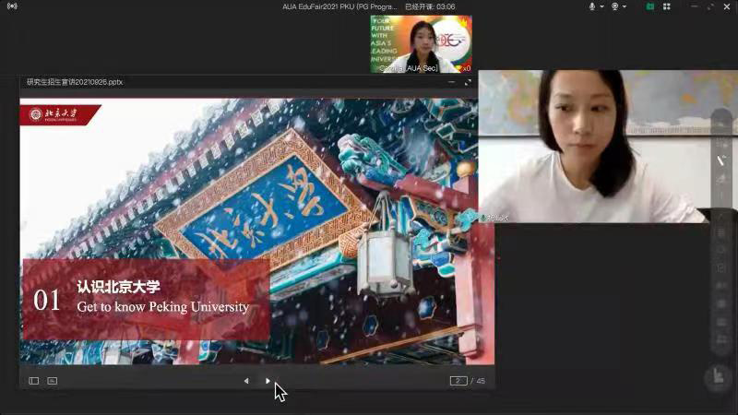Mute the microphone icon in title bar
This screenshot has height=415, width=738.
click(592, 6)
